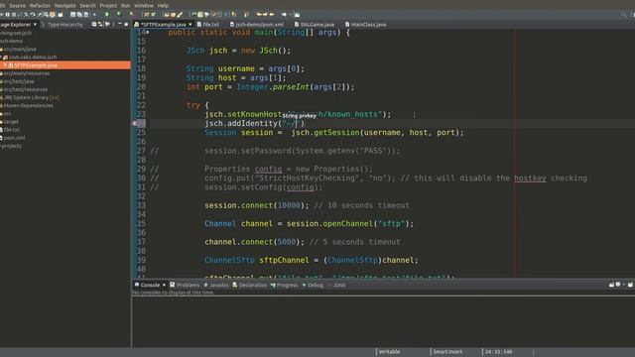Click the line 24 gutter marker icon
Image resolution: width=635 pixels, height=357 pixels.
click(135, 123)
